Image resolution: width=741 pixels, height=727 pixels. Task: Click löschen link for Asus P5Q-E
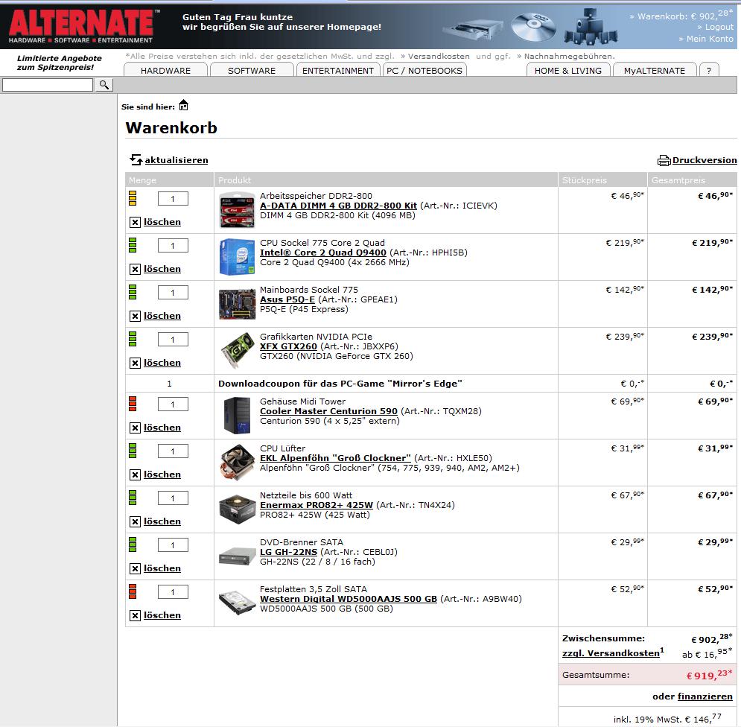coord(162,316)
